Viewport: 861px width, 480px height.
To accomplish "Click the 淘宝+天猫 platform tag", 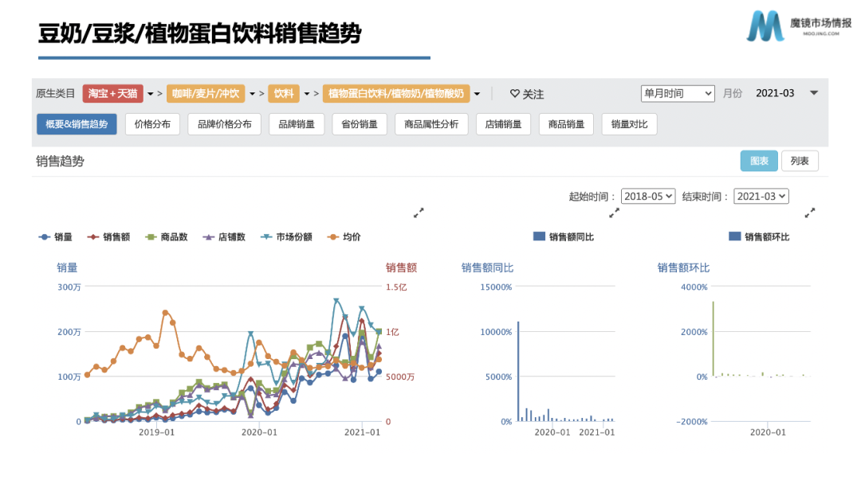I will click(x=112, y=94).
